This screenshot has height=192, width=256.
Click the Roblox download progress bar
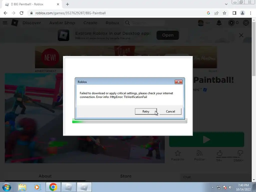pos(130,121)
